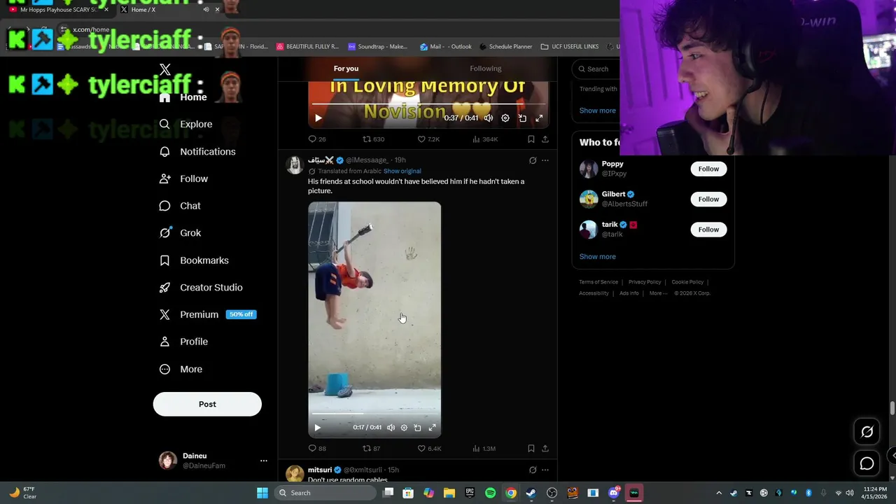Open settings gear on Novision video
Screen dimensions: 896x504
[x=505, y=118]
